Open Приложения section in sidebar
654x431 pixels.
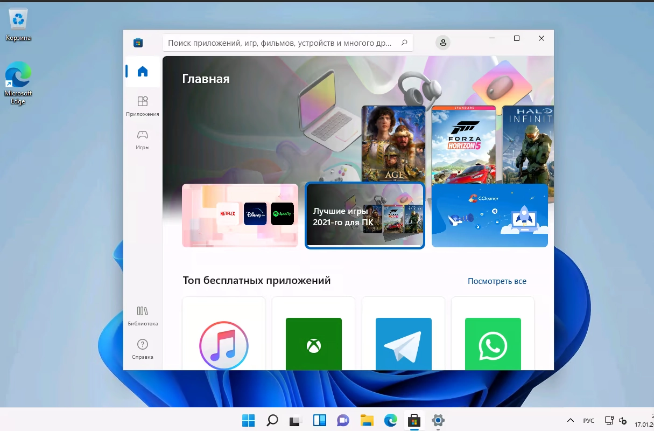[x=143, y=106]
